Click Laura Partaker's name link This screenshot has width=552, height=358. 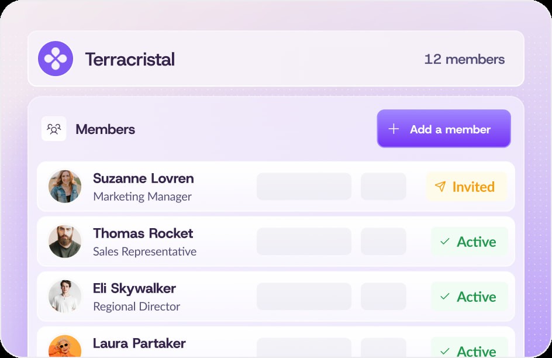coord(139,343)
